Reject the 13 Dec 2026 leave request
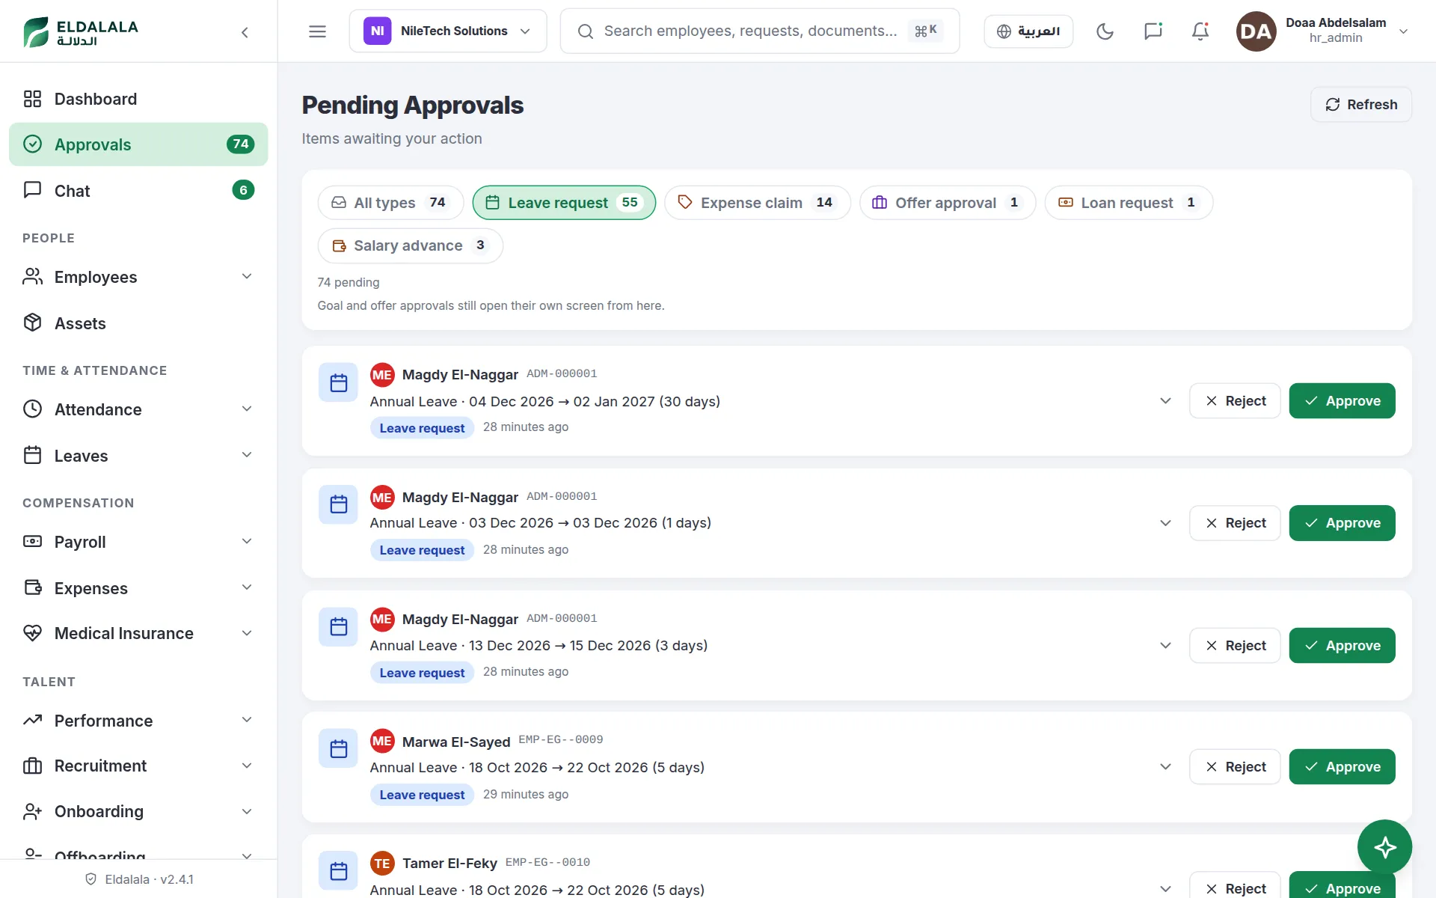This screenshot has width=1436, height=898. pyautogui.click(x=1235, y=646)
